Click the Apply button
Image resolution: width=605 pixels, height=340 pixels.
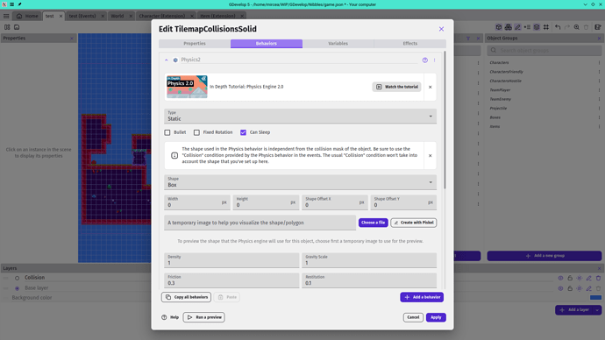(436, 317)
